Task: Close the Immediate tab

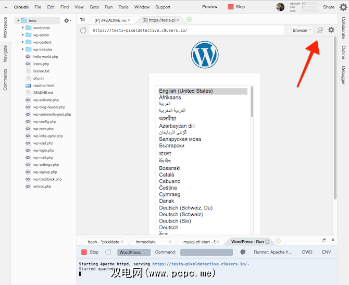Action: tap(170, 242)
